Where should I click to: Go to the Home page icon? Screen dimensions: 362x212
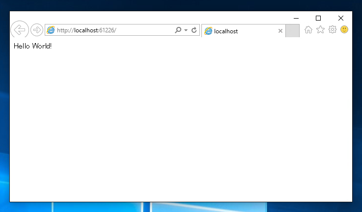[x=308, y=30]
